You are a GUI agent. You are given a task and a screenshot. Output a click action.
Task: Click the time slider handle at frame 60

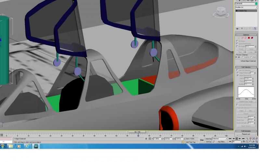[137, 132]
